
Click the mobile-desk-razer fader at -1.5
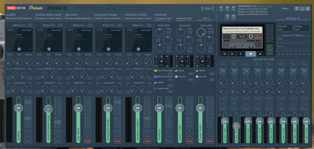tap(48, 109)
